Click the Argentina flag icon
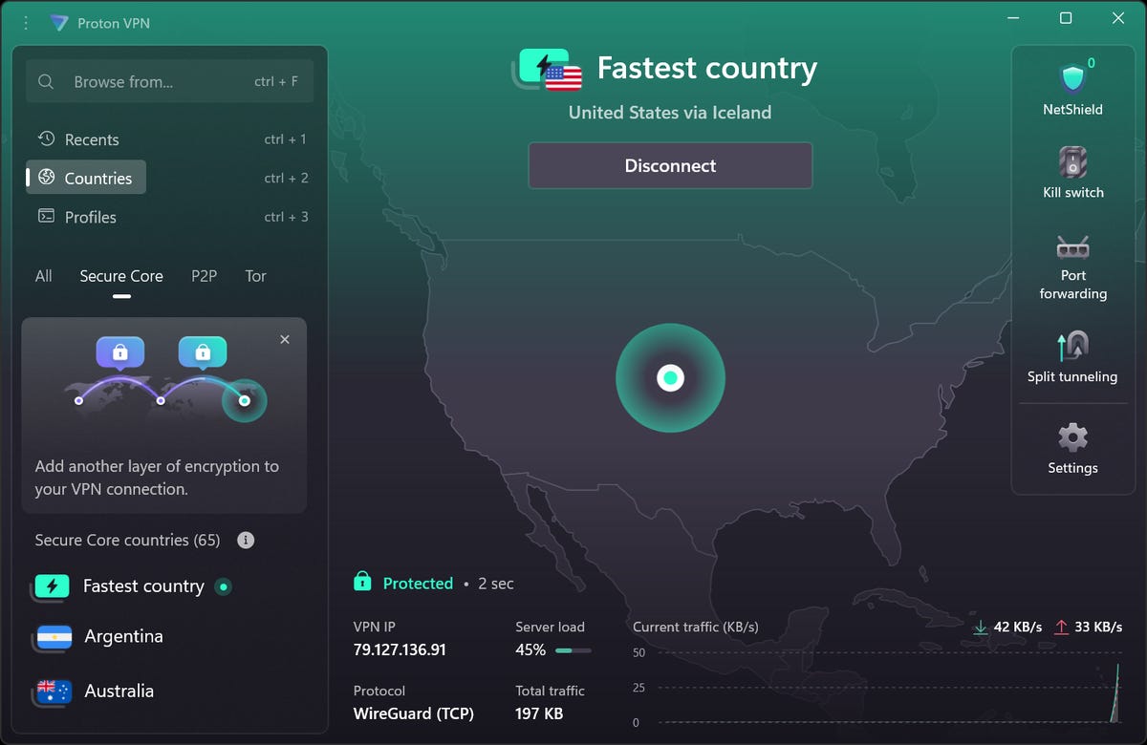This screenshot has width=1147, height=745. click(54, 637)
